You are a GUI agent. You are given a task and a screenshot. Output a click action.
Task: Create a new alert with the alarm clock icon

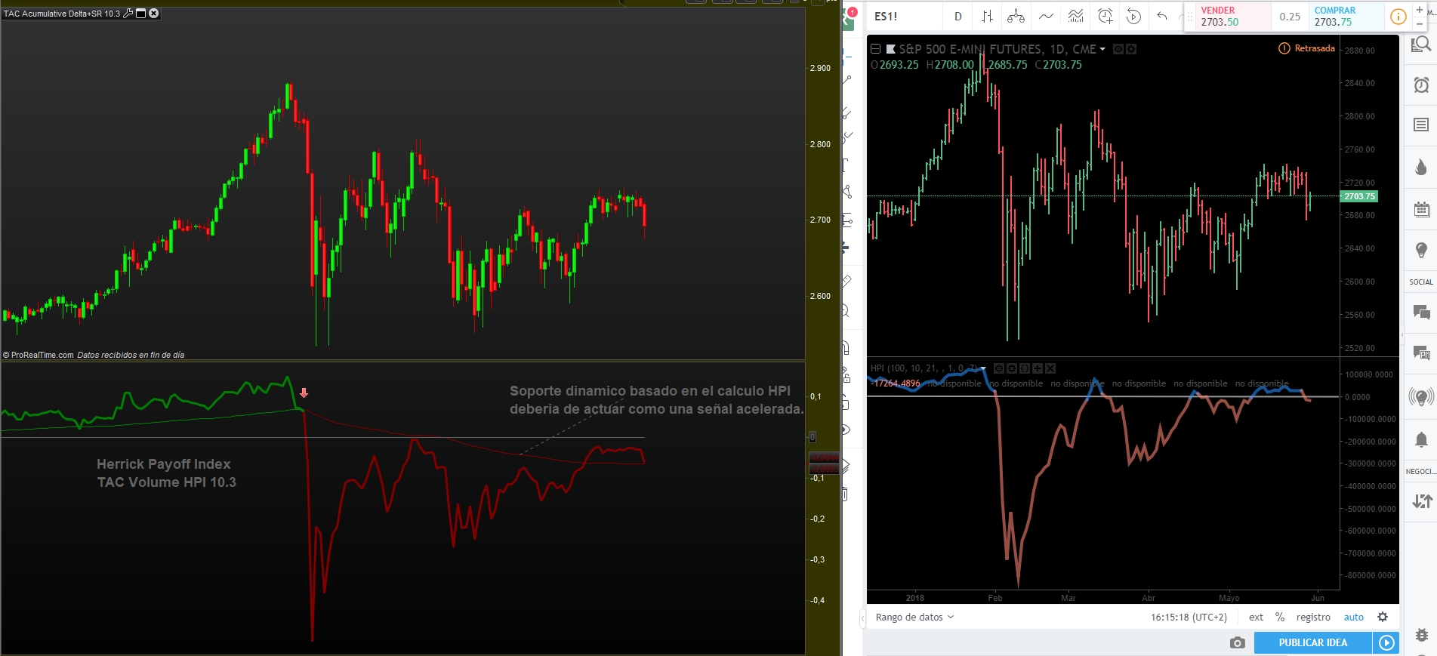[x=1105, y=17]
